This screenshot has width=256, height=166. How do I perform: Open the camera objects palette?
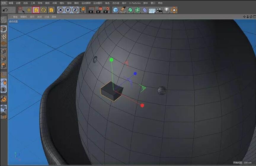(x=159, y=10)
